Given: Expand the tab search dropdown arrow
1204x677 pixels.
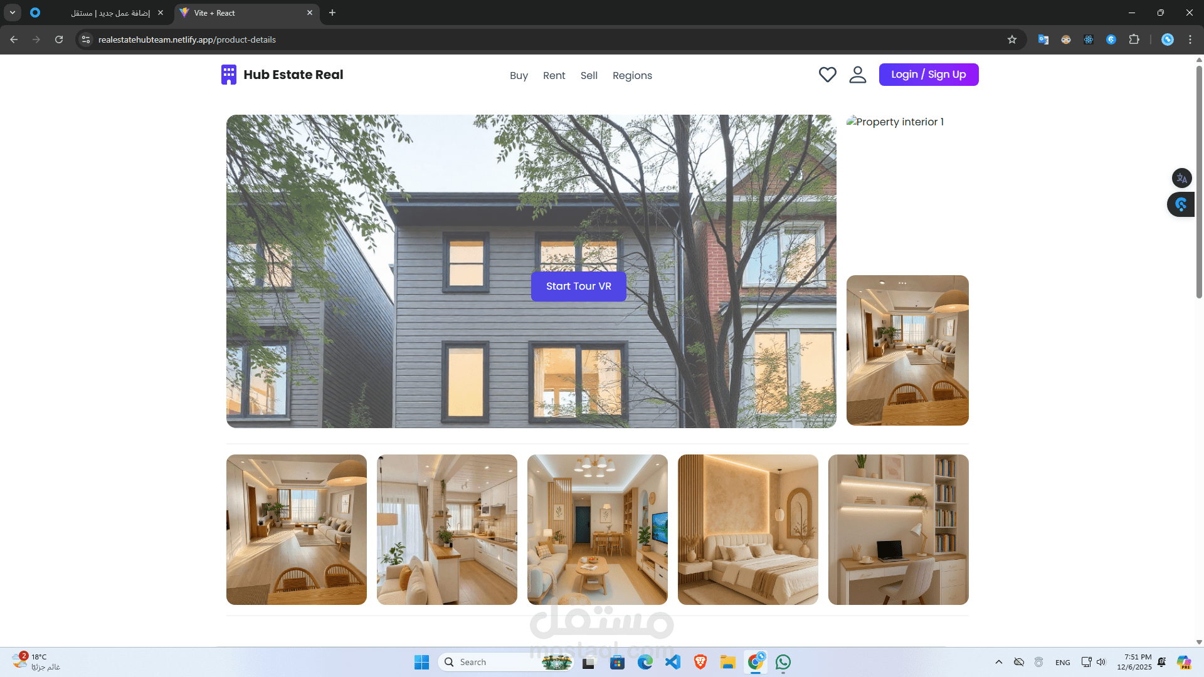Looking at the screenshot, I should (x=13, y=13).
